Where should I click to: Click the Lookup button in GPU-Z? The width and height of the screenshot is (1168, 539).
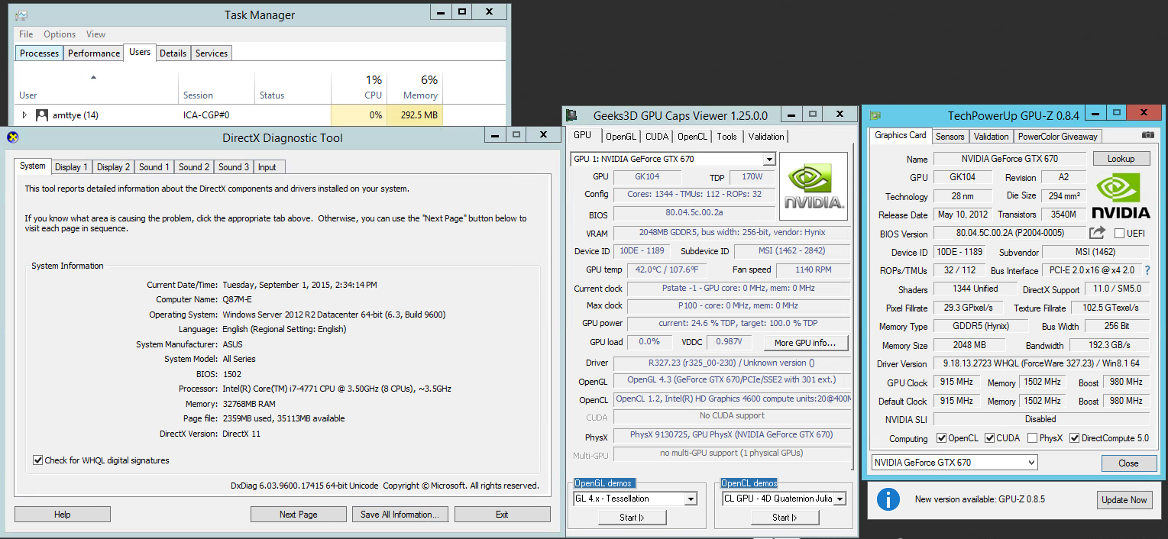coord(1121,159)
